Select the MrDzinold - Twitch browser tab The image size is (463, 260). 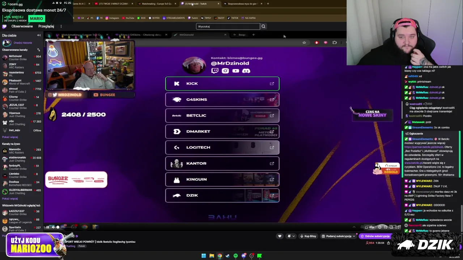pyautogui.click(x=200, y=4)
